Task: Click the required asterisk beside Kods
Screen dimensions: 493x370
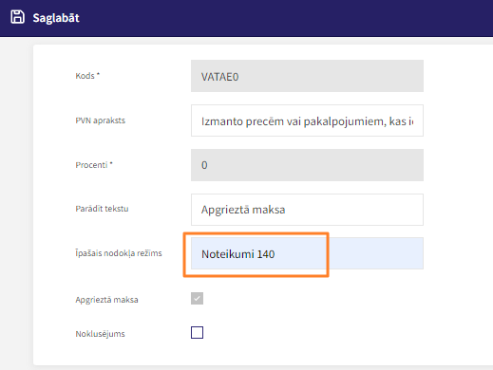Action: [x=98, y=74]
